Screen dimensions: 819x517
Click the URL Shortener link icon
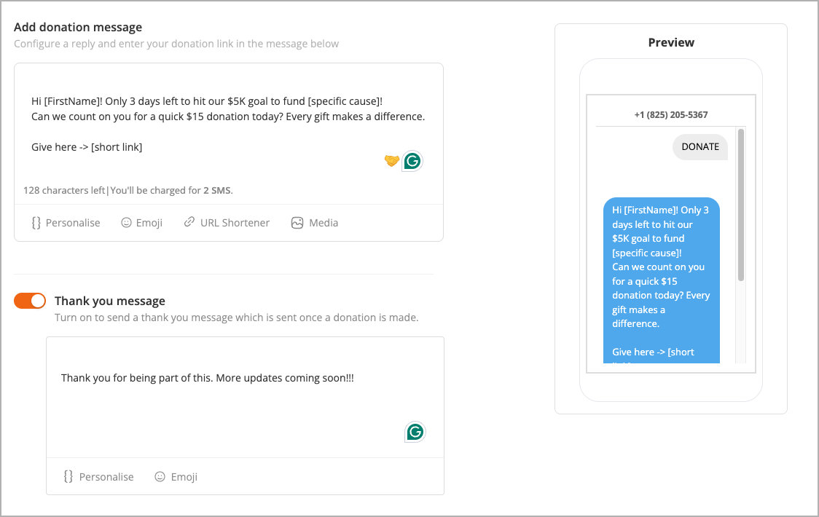(189, 223)
